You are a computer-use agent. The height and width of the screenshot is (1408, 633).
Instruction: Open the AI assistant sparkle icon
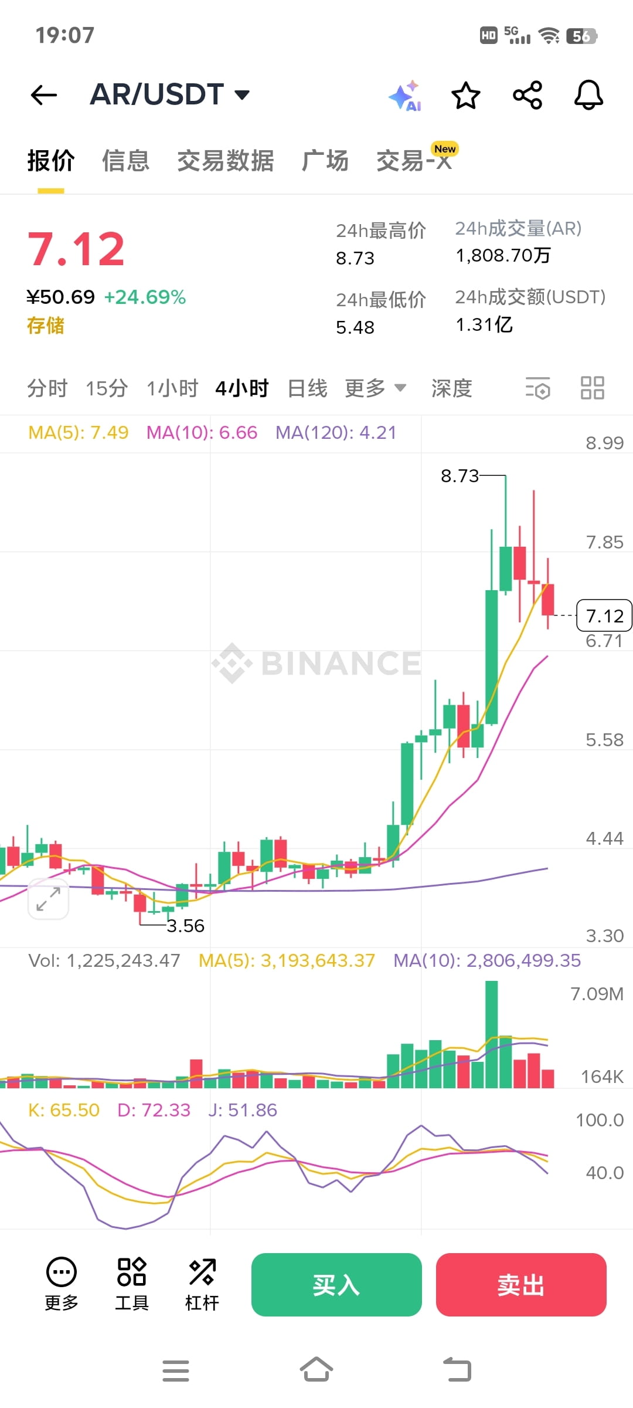[x=406, y=96]
